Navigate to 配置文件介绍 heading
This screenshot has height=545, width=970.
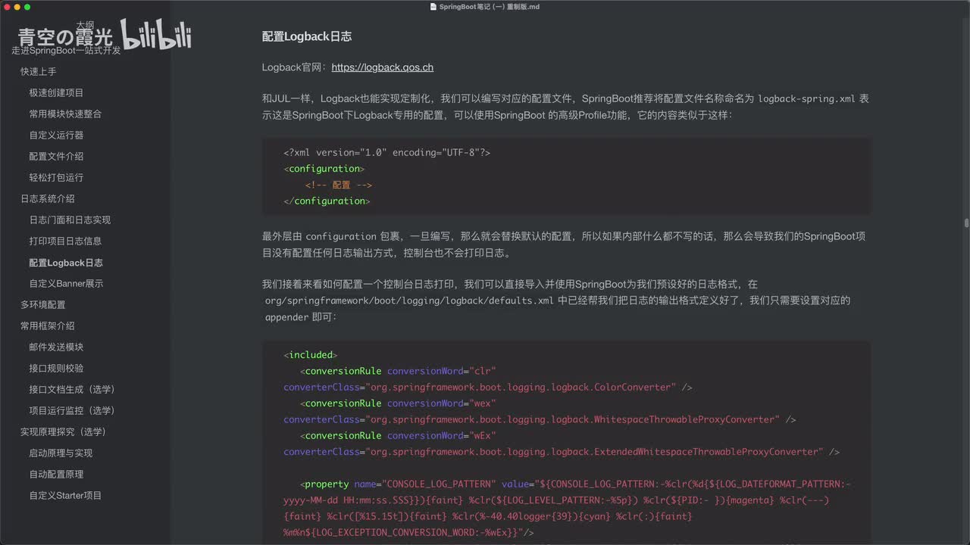click(x=57, y=157)
